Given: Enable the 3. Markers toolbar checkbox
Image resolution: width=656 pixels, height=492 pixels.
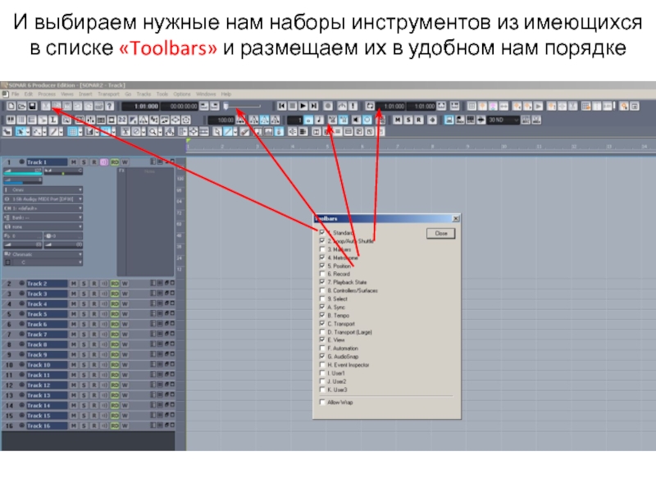Looking at the screenshot, I should pos(321,249).
